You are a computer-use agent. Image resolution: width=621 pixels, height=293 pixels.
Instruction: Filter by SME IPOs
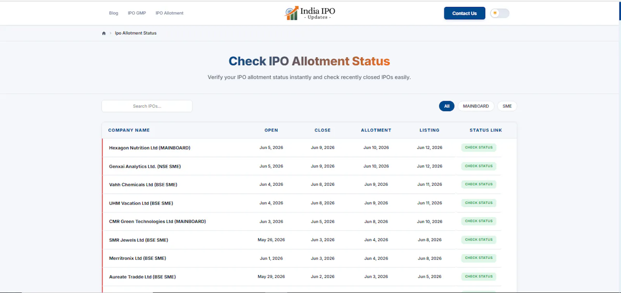click(x=507, y=106)
